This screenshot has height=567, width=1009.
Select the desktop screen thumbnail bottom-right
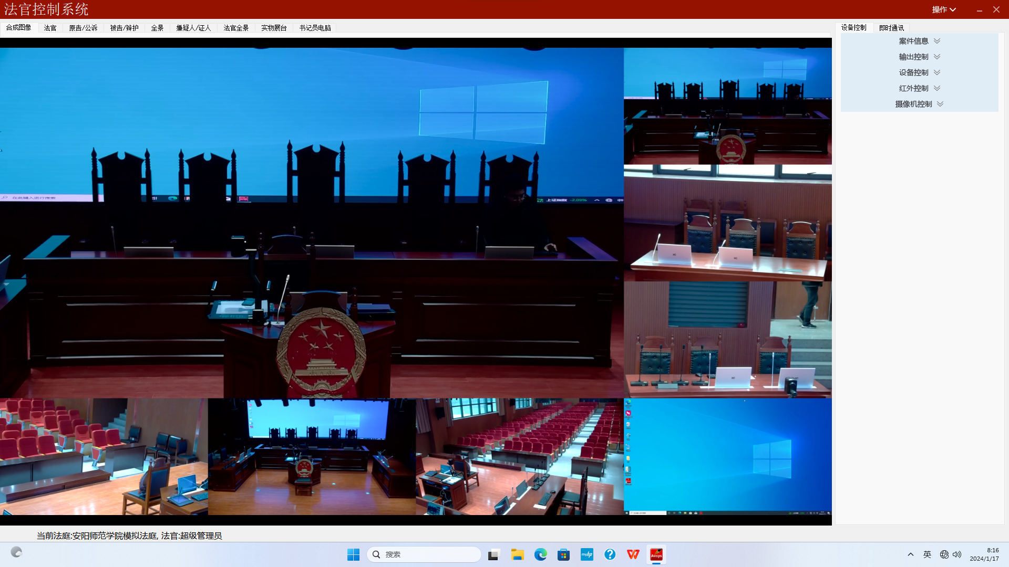coord(727,456)
